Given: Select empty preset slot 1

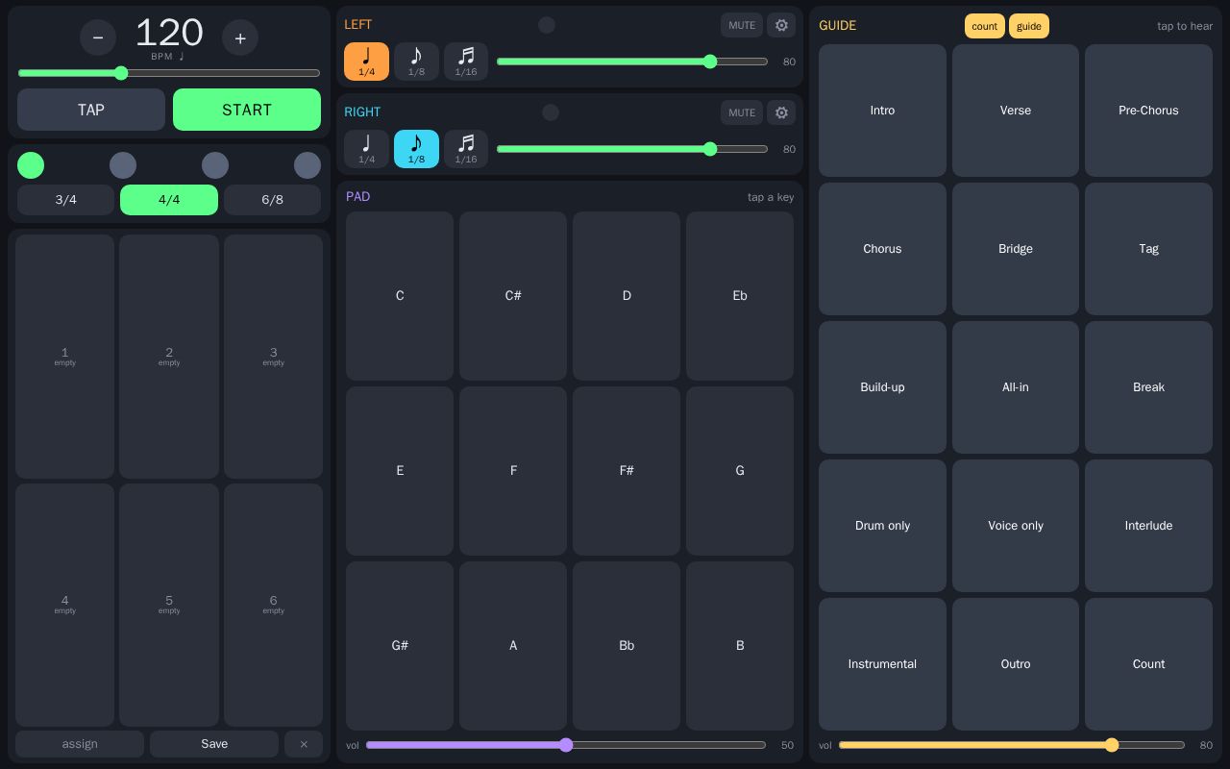Looking at the screenshot, I should pos(65,357).
